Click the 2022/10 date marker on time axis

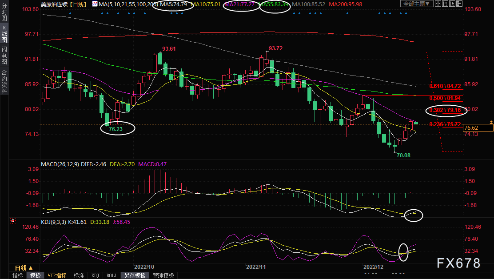(144, 267)
